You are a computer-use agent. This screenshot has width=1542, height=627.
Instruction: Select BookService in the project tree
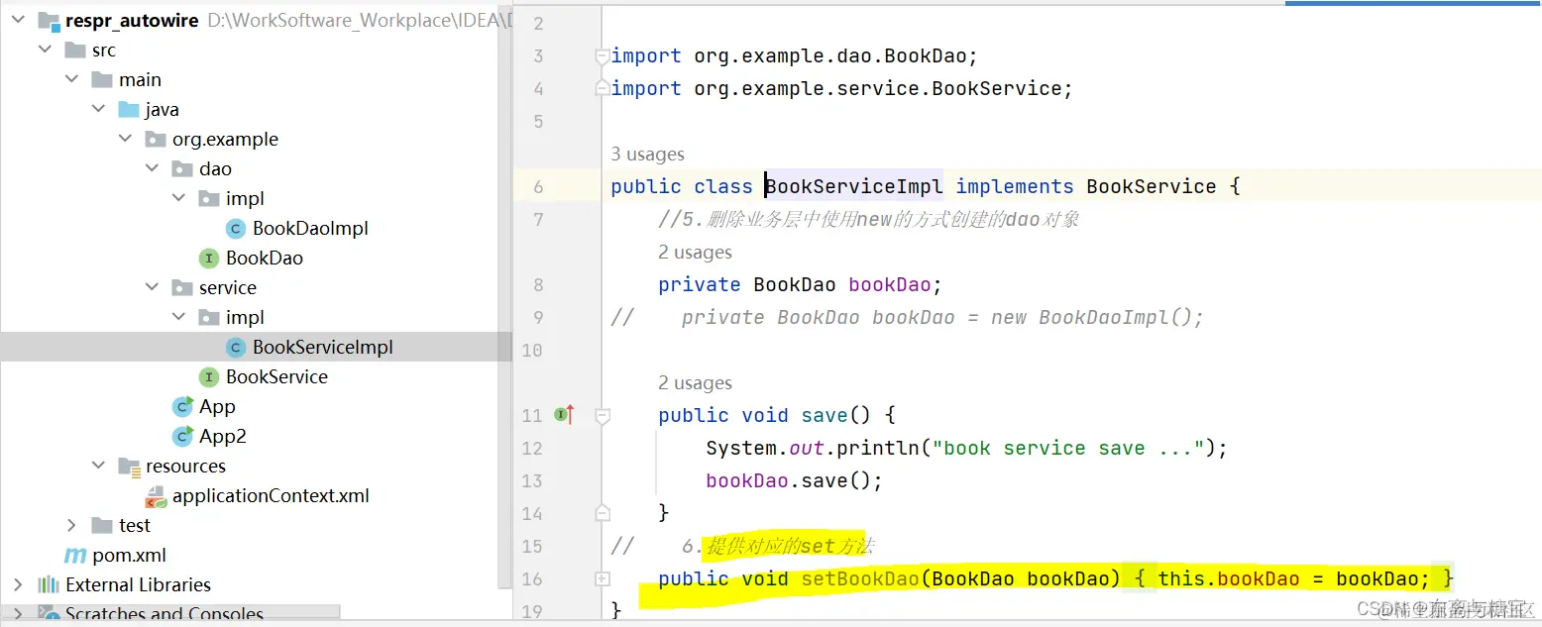point(276,376)
